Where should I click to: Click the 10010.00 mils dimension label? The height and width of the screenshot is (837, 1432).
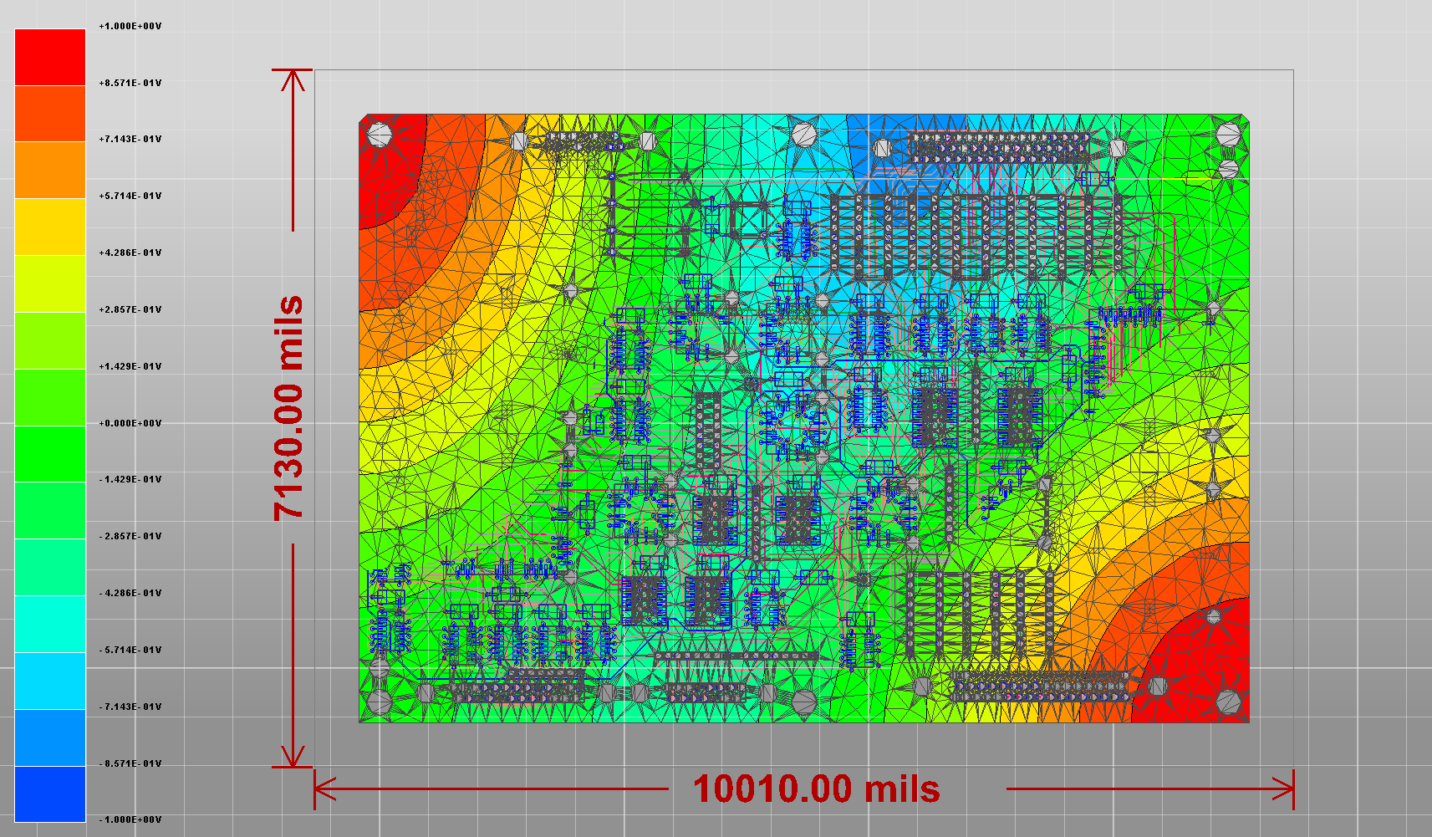tap(815, 789)
